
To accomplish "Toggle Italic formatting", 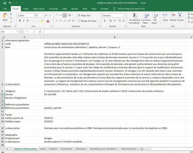I will point(23,21).
